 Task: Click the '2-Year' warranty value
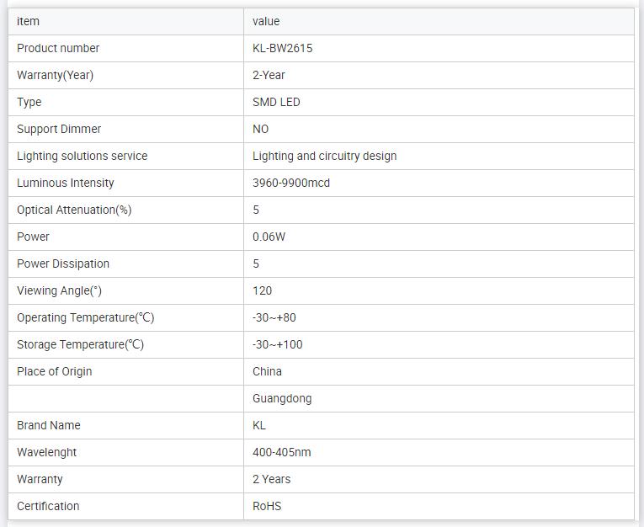269,75
